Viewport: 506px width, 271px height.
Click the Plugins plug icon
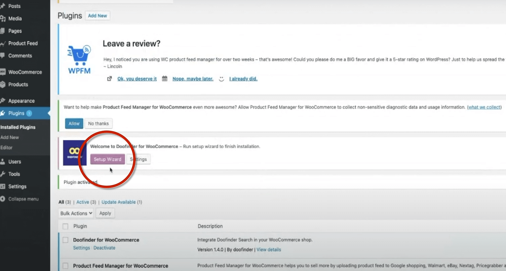(3, 114)
